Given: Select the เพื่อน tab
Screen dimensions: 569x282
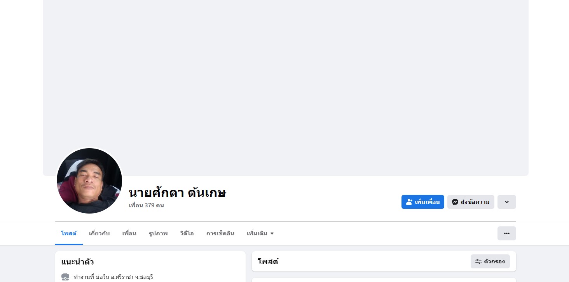Looking at the screenshot, I should (129, 233).
